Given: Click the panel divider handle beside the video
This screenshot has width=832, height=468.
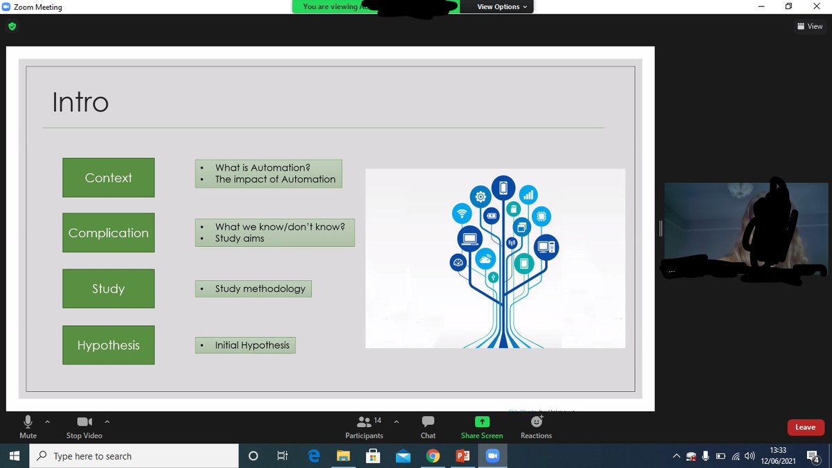Looking at the screenshot, I should [660, 228].
